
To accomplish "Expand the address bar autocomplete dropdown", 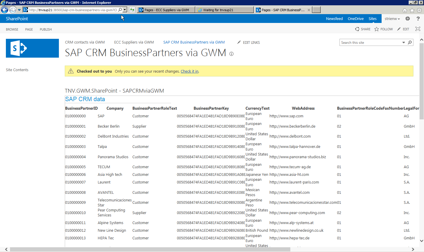I will coord(125,10).
